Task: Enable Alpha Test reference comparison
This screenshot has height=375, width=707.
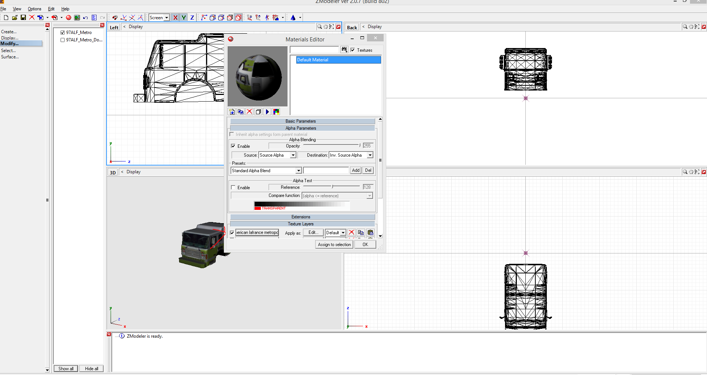Action: [x=233, y=187]
